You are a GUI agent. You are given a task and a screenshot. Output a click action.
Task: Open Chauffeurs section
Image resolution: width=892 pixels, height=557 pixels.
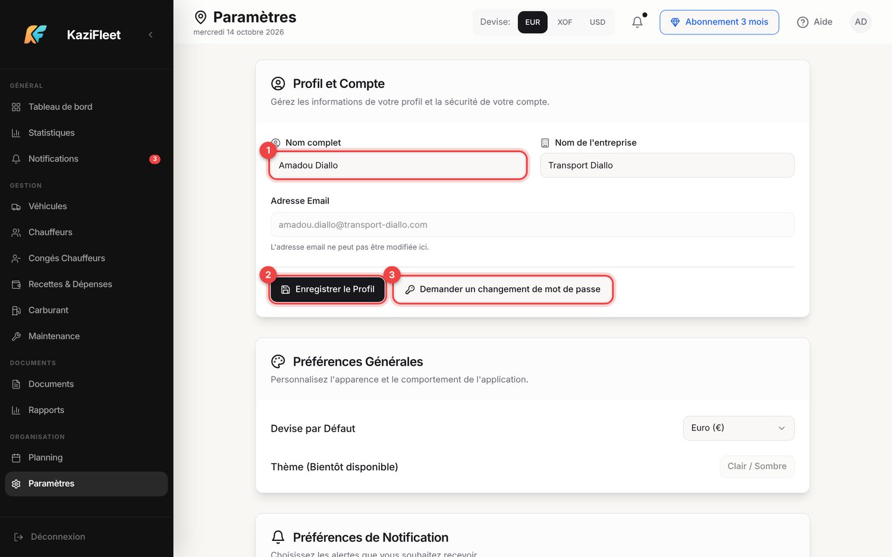click(86, 232)
